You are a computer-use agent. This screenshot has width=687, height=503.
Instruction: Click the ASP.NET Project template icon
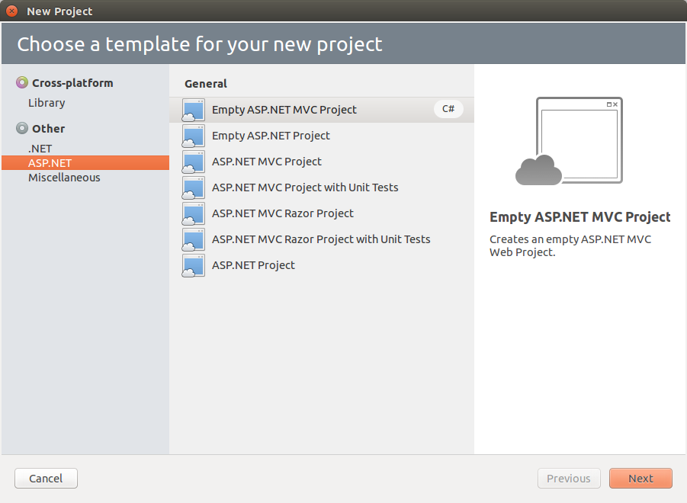(194, 266)
